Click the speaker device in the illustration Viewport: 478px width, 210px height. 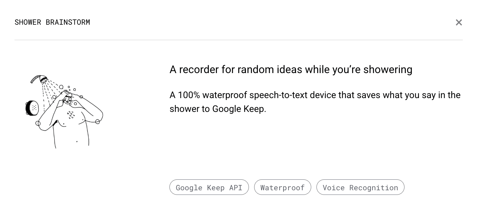tap(32, 108)
